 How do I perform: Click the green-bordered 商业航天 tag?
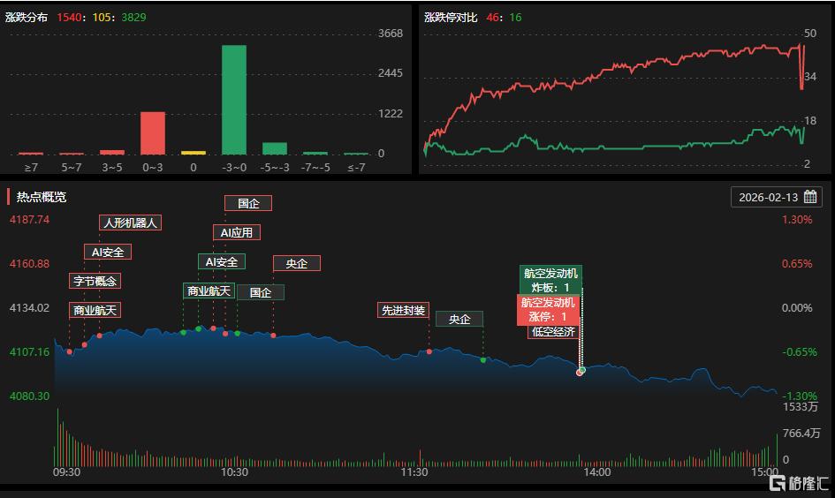[x=209, y=290]
